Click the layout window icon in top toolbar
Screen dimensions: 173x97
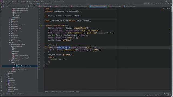point(169,4)
